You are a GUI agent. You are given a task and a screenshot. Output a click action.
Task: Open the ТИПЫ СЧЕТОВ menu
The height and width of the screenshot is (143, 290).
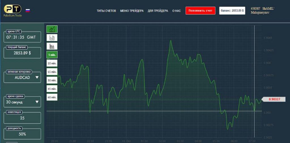click(x=106, y=11)
